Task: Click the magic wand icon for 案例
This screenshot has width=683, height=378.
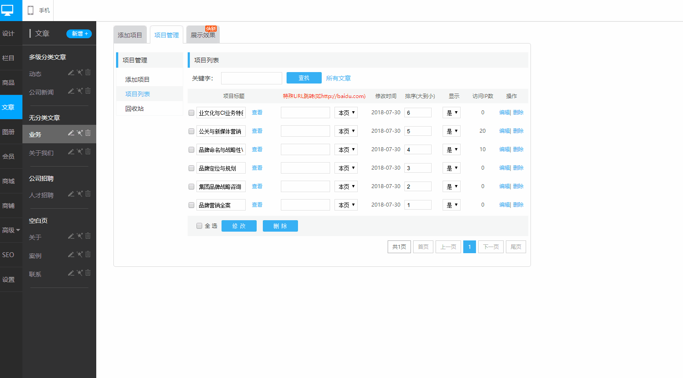Action: click(x=80, y=254)
